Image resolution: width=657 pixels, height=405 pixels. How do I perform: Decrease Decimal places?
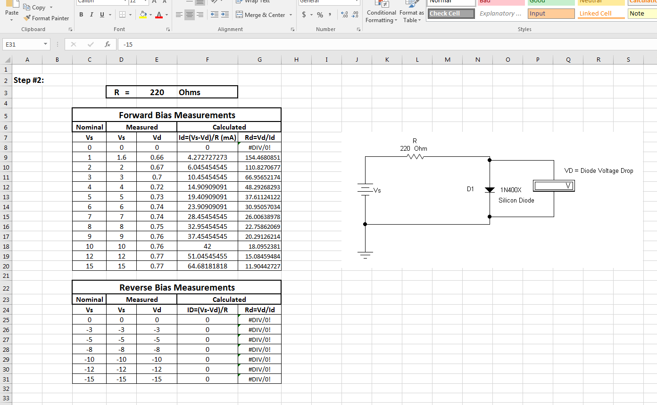tap(355, 15)
